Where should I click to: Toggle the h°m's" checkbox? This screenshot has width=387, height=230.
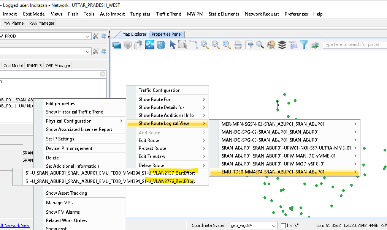click(283, 225)
